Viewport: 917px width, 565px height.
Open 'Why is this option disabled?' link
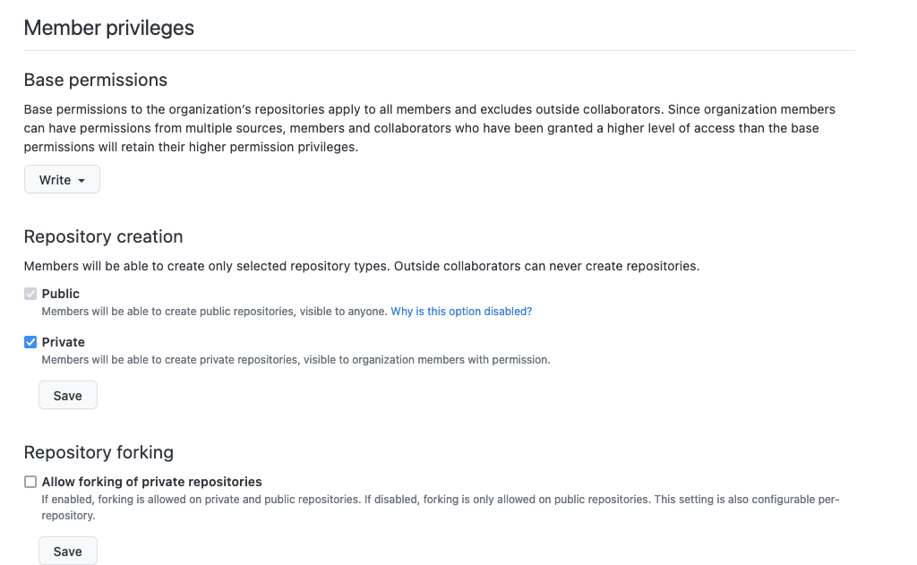tap(461, 312)
